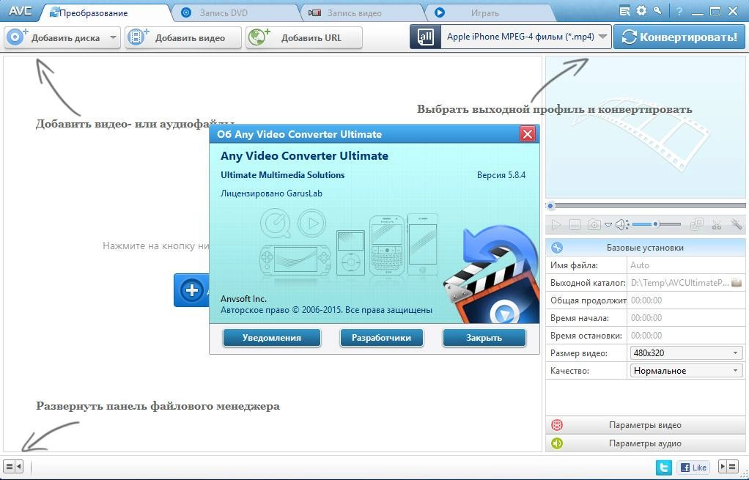Adjust the volume slider handle

point(657,224)
